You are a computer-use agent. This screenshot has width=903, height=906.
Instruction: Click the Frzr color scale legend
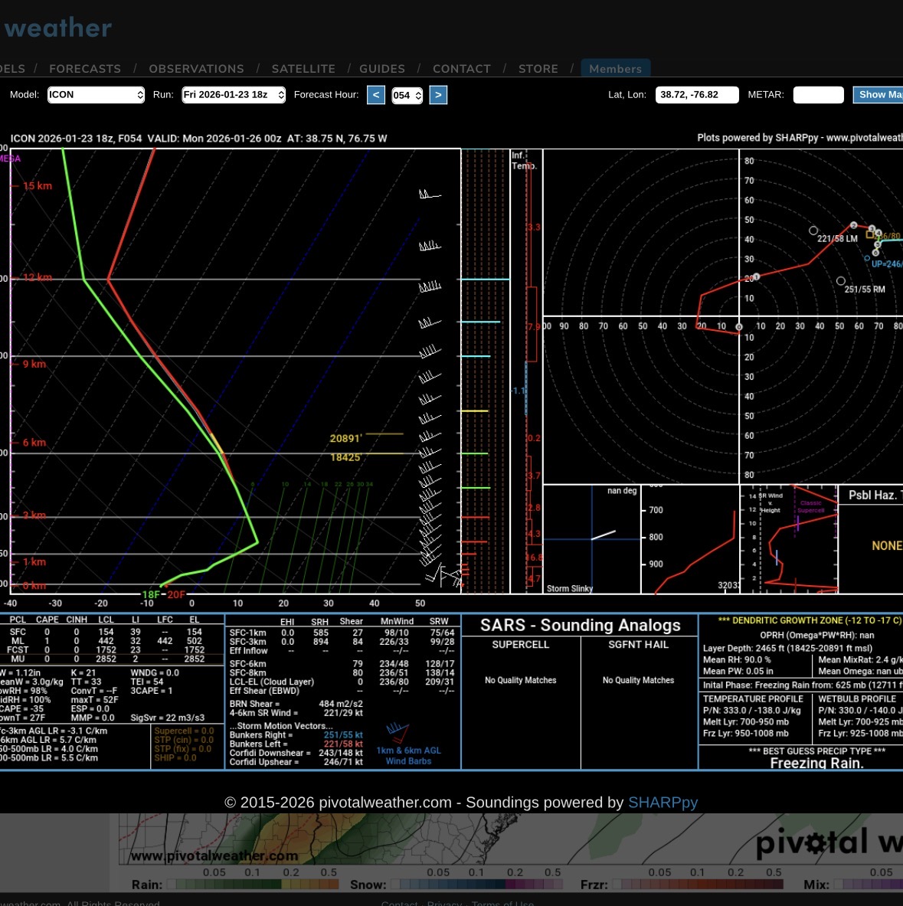701,885
